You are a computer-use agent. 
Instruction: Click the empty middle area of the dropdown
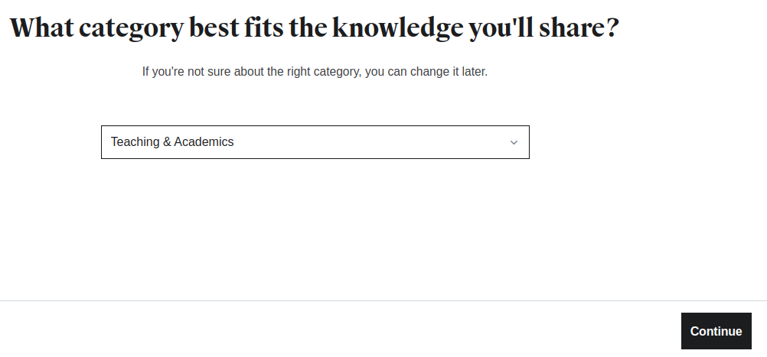point(367,142)
